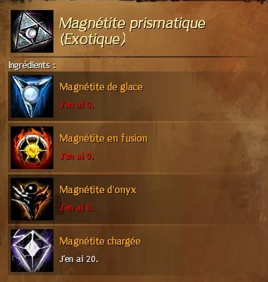Select empty area of Magnétite d'onyx row

coord(200,199)
